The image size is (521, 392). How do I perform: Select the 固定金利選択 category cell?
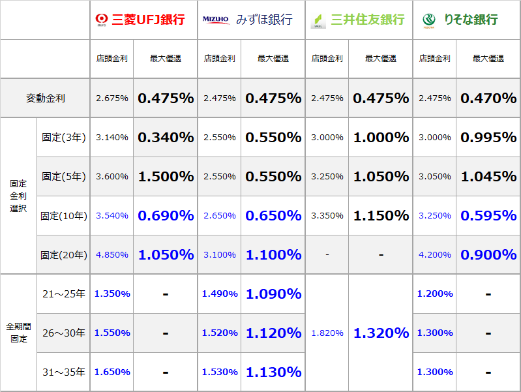18,196
